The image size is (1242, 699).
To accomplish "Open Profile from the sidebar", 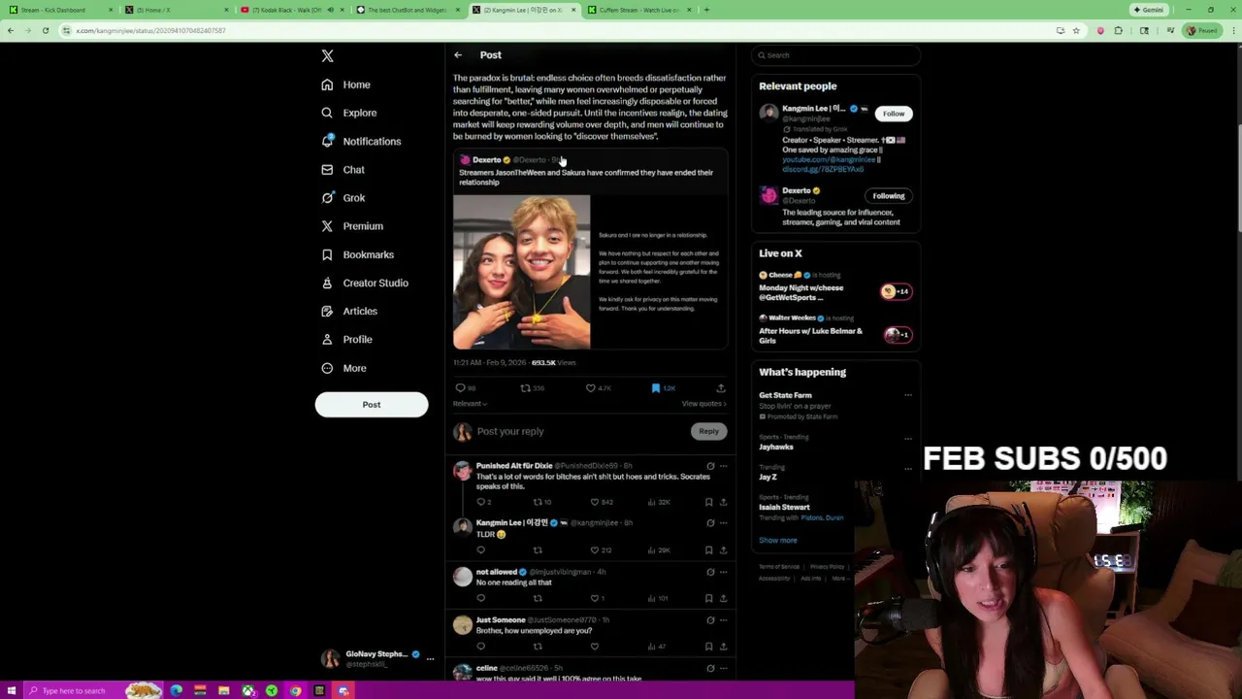I will [x=347, y=340].
